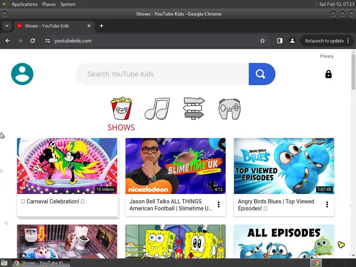This screenshot has width=356, height=267.
Task: Click Relaunch to update button
Action: 324,41
